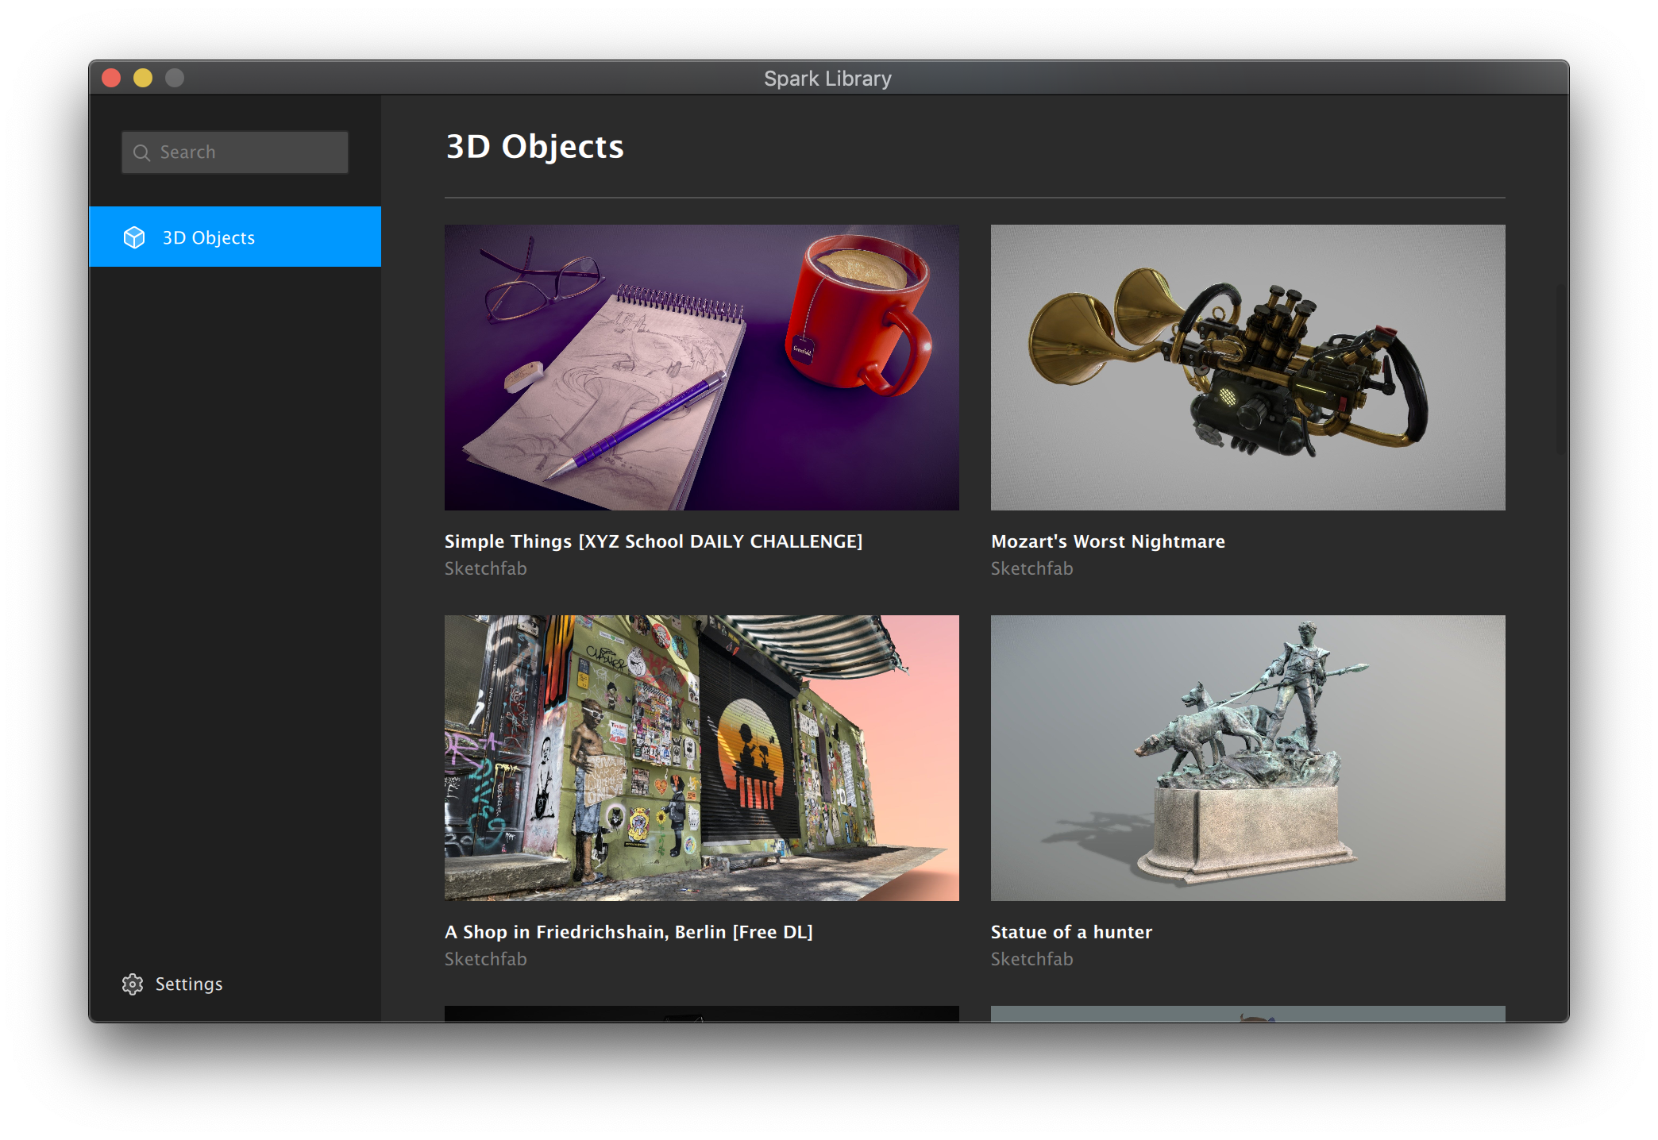Click partially visible dark thumbnail at bottom left

701,1014
